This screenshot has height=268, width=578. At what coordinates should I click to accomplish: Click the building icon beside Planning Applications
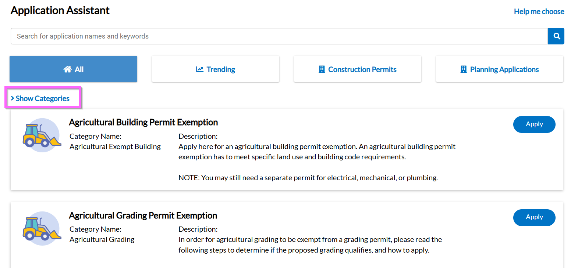coord(464,69)
